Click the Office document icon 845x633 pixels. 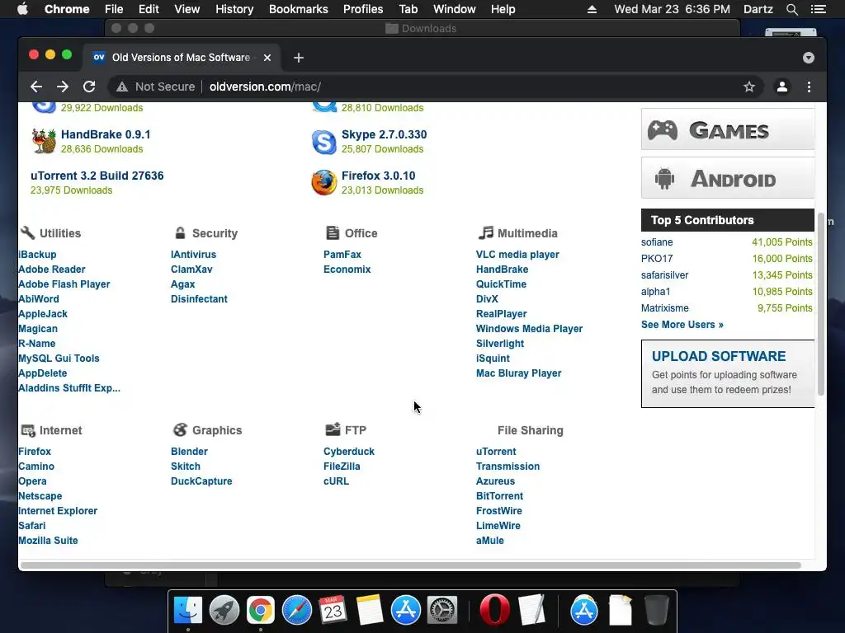[333, 232]
